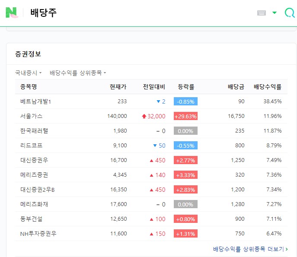Open 메리츠화재 stock page
Viewport: 297px width, 257px height.
click(34, 204)
